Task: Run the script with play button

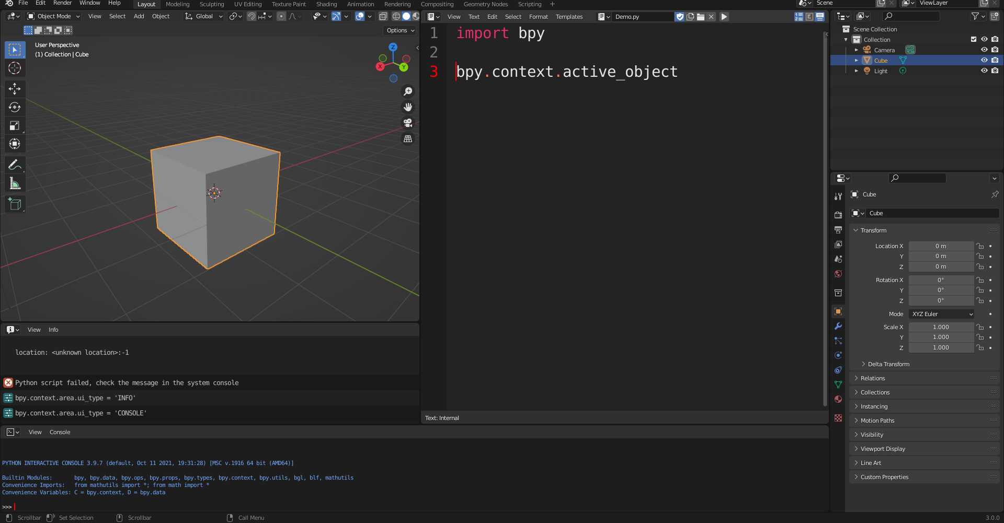Action: click(724, 17)
